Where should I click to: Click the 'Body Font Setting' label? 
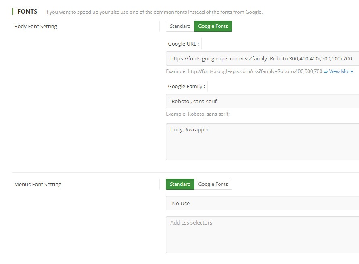[x=35, y=27]
